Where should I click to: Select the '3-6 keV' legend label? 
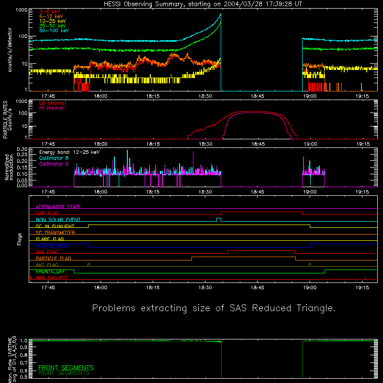[x=50, y=11]
